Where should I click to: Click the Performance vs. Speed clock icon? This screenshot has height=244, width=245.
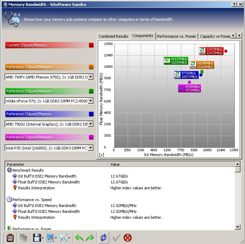coord(9,199)
